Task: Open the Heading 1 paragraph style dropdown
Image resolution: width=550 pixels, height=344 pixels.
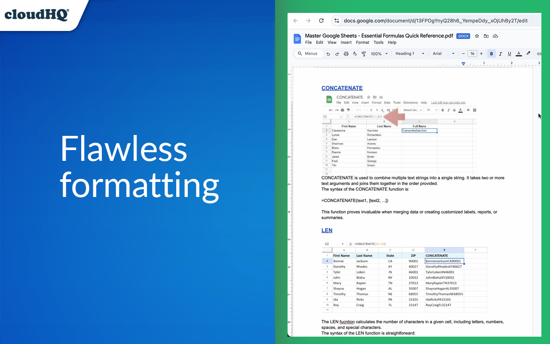Action: (409, 54)
